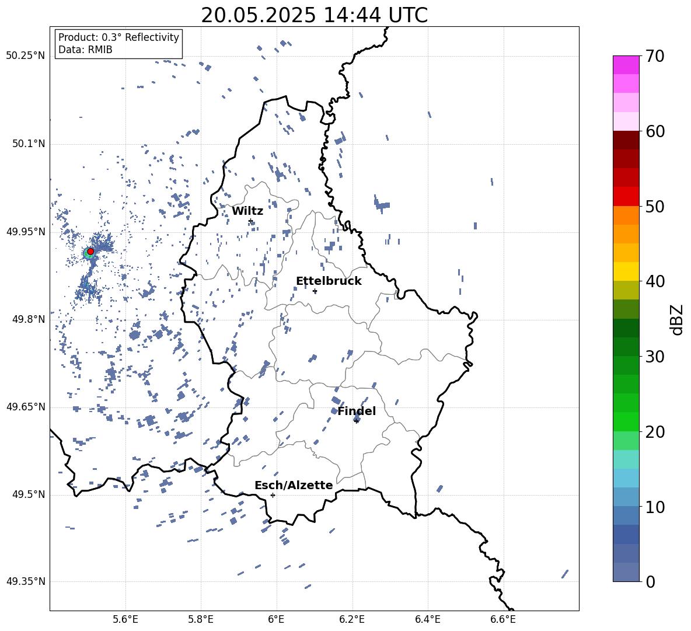The image size is (691, 631).
Task: Click the 'dBZ' colorbar label
Action: (677, 319)
